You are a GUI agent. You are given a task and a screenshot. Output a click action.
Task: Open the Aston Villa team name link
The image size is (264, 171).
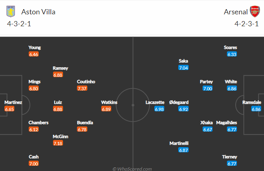click(x=38, y=12)
